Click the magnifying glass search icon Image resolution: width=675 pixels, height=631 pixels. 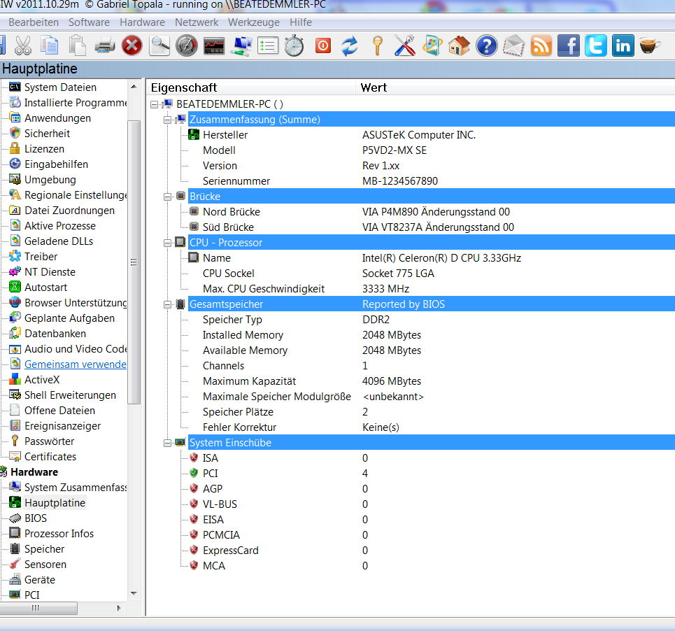click(x=159, y=45)
